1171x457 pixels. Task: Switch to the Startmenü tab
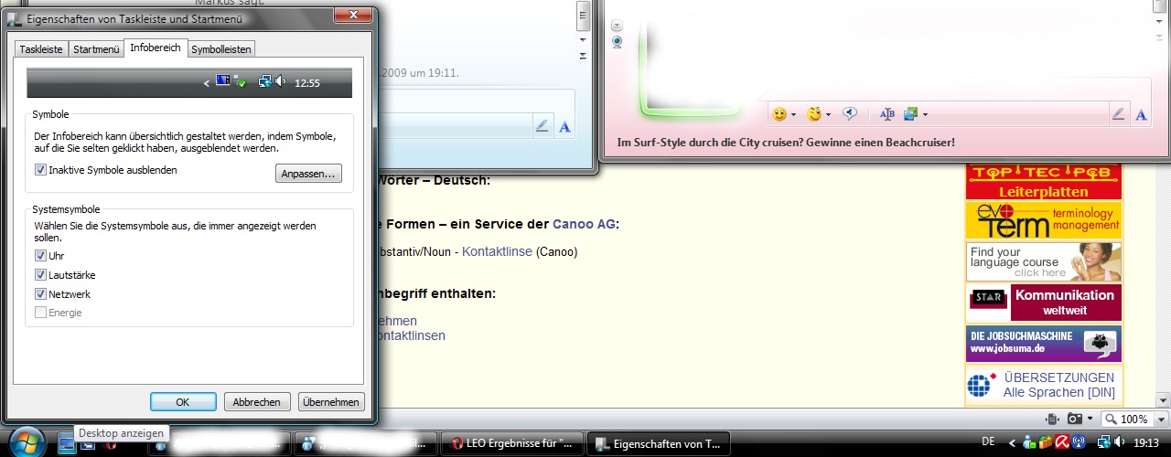click(x=96, y=49)
